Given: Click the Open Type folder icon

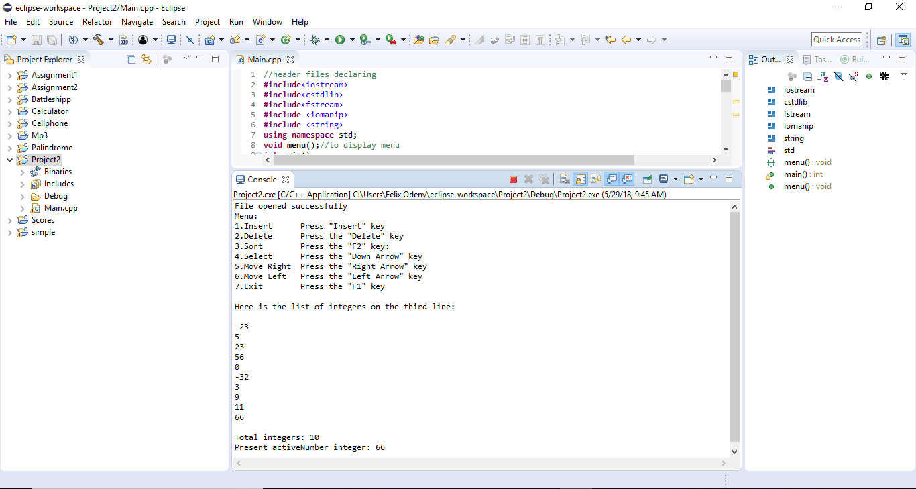Looking at the screenshot, I should (x=419, y=40).
